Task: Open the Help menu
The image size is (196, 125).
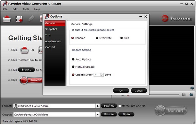Action: click(x=37, y=9)
